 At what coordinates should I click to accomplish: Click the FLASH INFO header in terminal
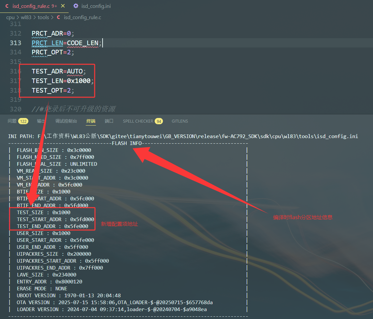[127, 143]
